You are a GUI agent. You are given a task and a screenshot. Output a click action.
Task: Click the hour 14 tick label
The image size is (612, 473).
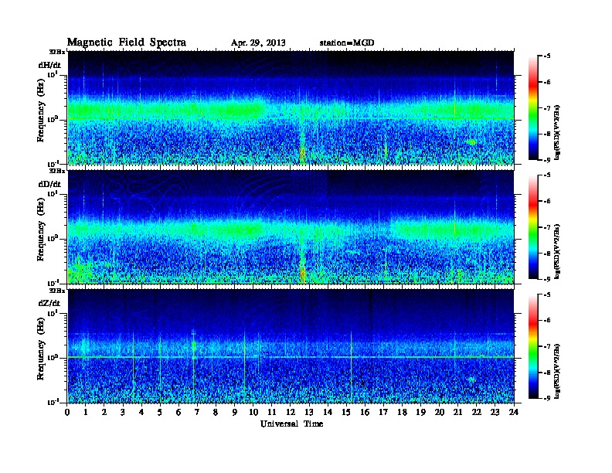pyautogui.click(x=328, y=413)
